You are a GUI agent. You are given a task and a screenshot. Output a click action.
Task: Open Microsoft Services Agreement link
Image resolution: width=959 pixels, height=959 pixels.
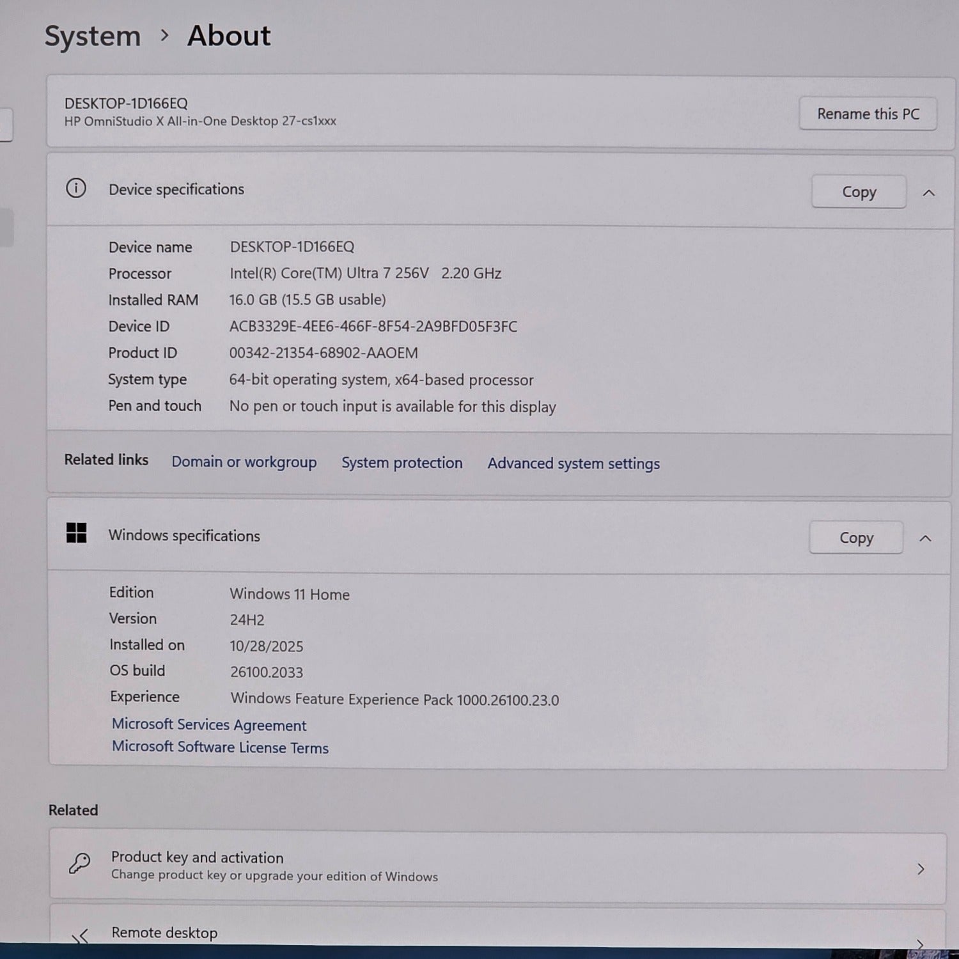(x=209, y=725)
